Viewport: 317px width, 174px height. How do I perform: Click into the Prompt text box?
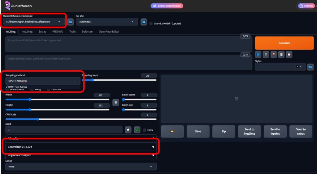[129, 44]
